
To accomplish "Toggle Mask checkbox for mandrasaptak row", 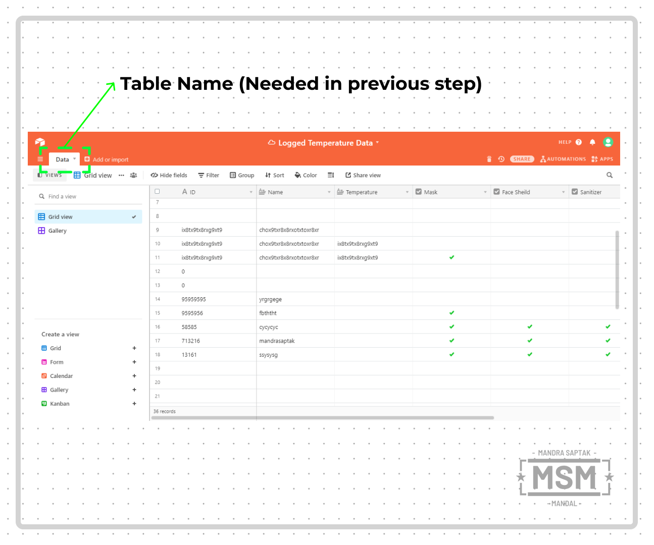I will 451,341.
